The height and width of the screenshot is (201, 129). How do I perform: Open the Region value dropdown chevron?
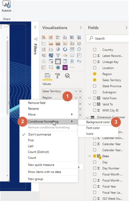tap(76, 98)
